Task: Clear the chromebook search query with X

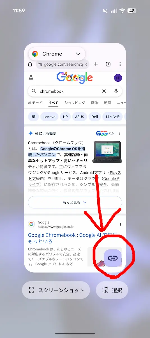Action: pyautogui.click(x=104, y=91)
